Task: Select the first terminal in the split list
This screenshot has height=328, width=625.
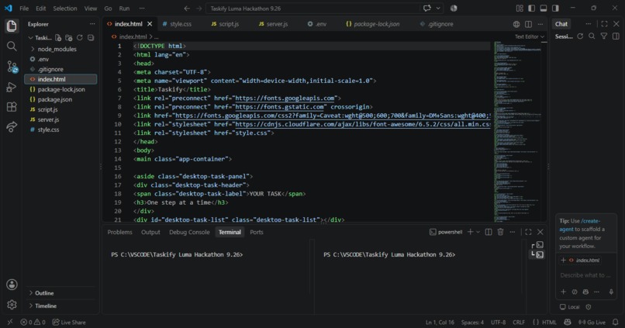Action: (538, 245)
